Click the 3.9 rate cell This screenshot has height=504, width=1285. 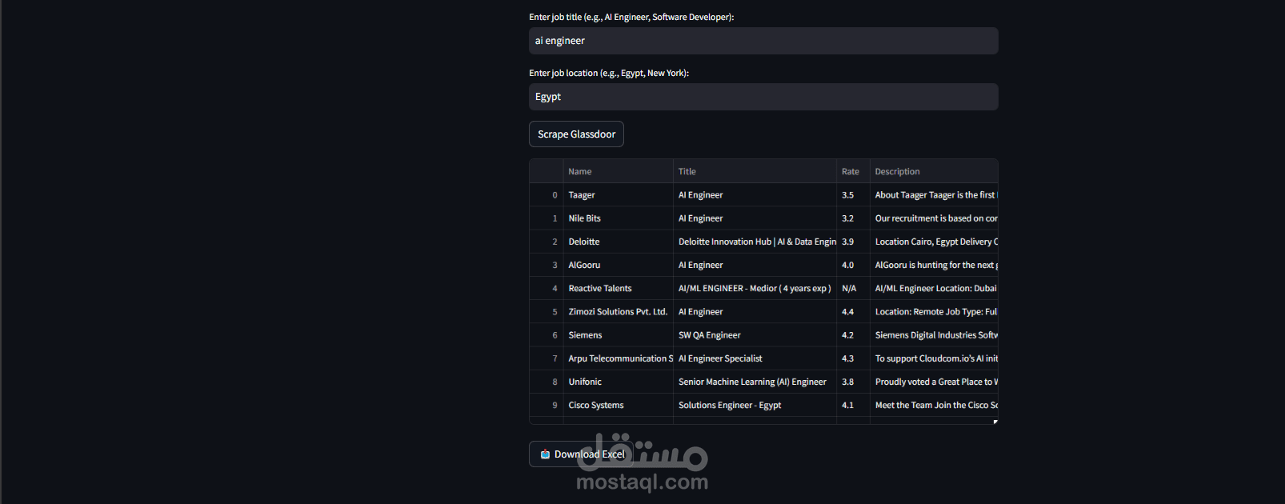tap(853, 242)
